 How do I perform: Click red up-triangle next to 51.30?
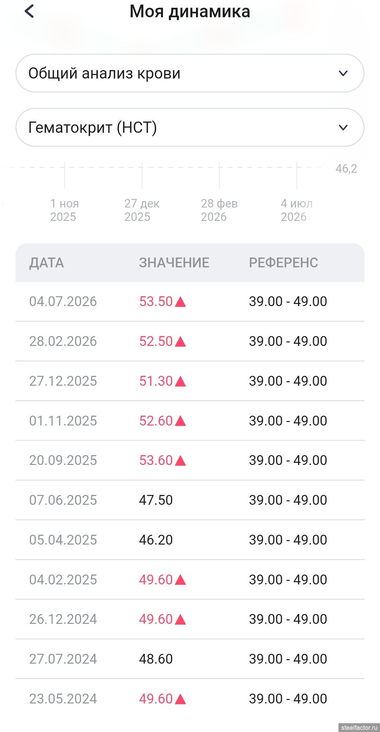[x=180, y=381]
